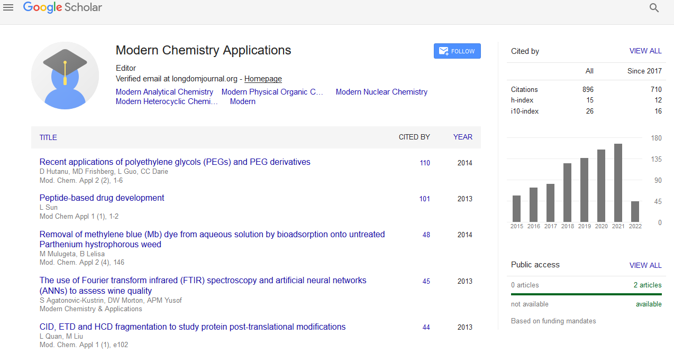Click 'Since 2017' column header
The image size is (674, 354).
644,71
